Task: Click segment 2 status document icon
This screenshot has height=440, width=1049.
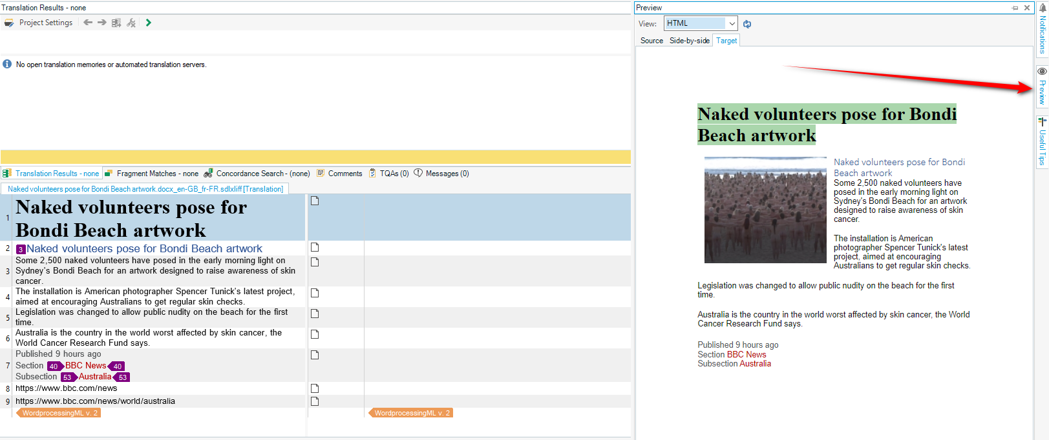Action: (315, 247)
